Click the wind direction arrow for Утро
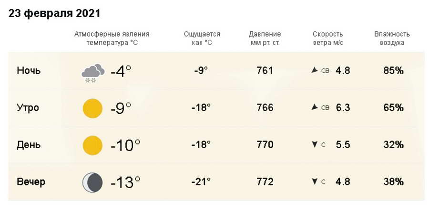The height and width of the screenshot is (210, 429). (314, 107)
